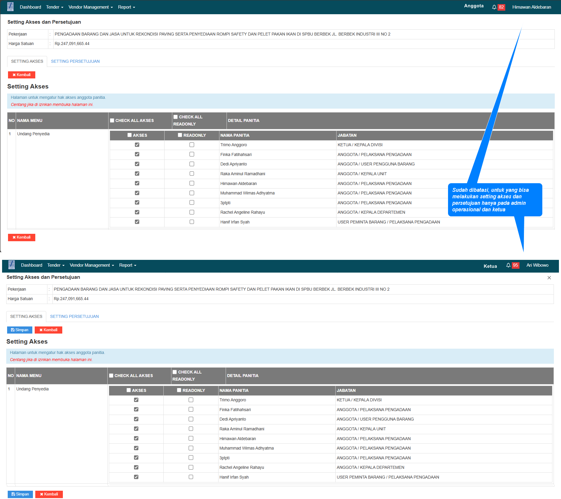This screenshot has width=561, height=499.
Task: Expand Vendor Management menu in top navbar
Action: click(x=90, y=7)
